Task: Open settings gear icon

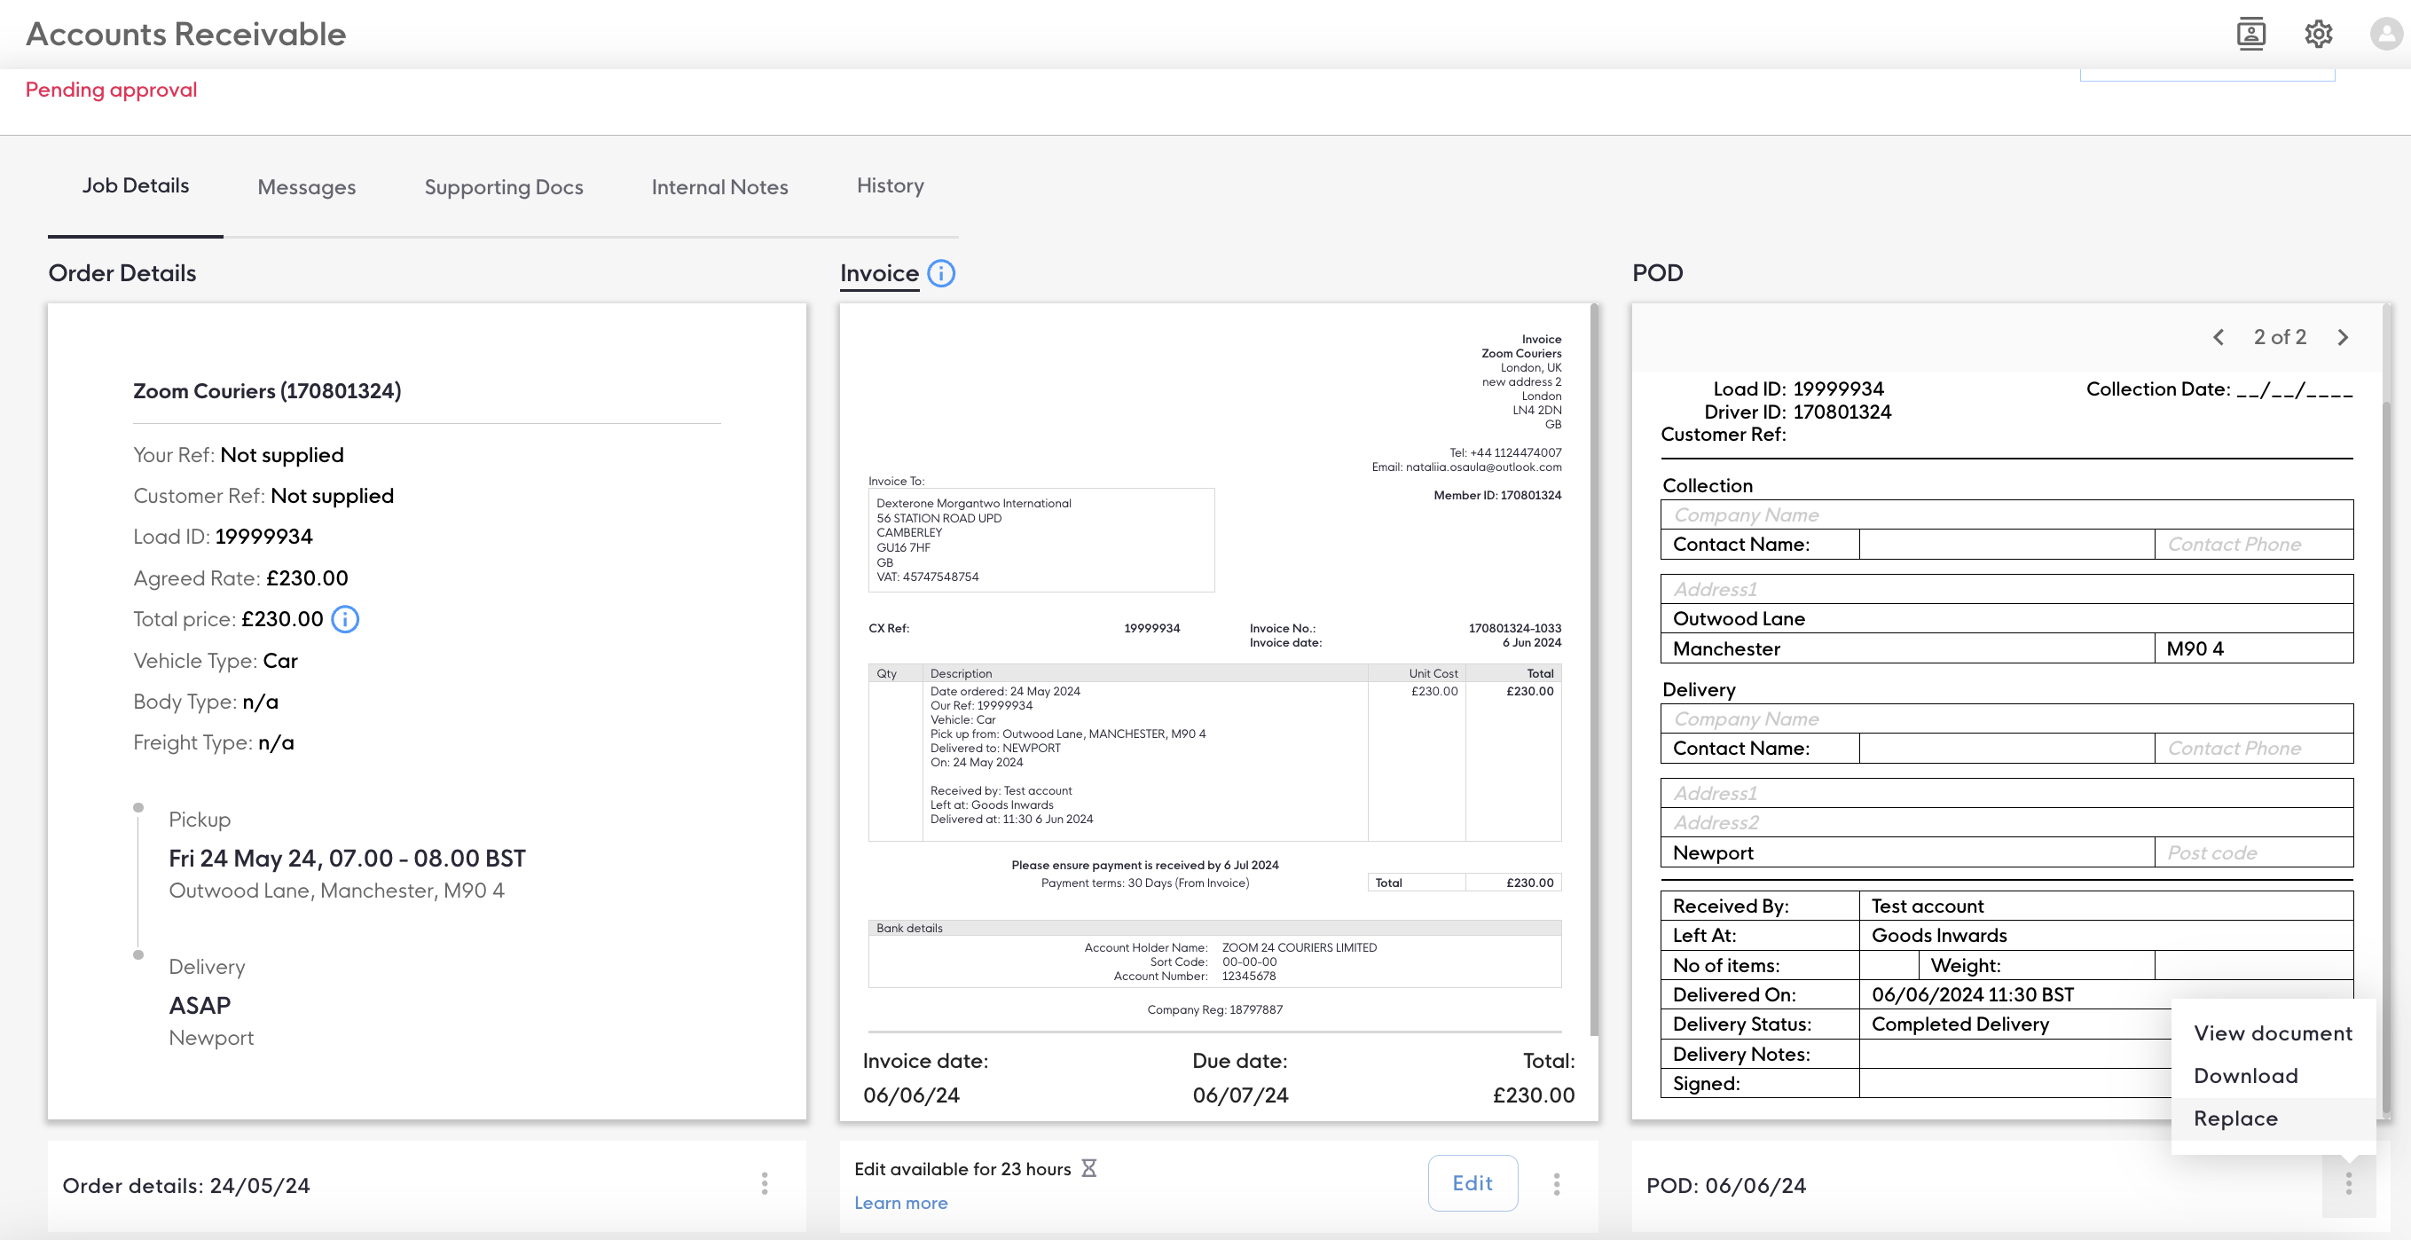Action: click(2317, 34)
